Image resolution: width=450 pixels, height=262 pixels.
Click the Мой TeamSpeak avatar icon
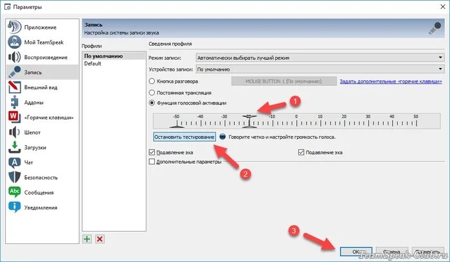point(14,42)
